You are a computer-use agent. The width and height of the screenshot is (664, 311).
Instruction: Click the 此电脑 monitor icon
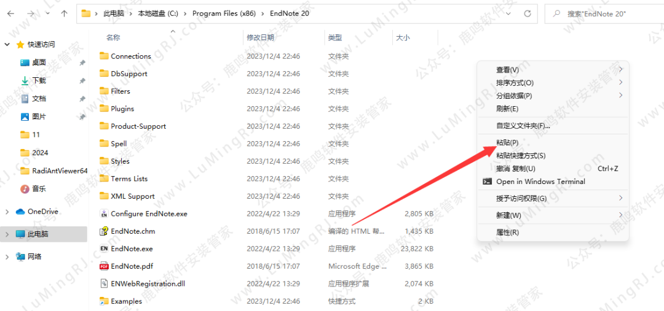20,234
